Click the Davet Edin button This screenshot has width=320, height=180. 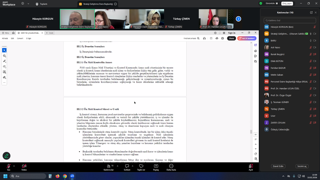coord(277,166)
